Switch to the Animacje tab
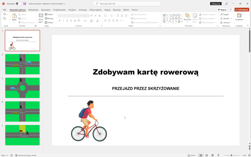Image resolution: width=251 pixels, height=157 pixels. pos(83,10)
